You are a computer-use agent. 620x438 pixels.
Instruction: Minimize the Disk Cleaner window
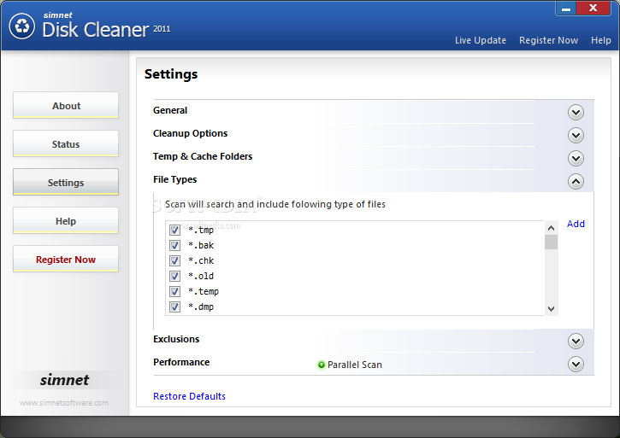point(566,9)
